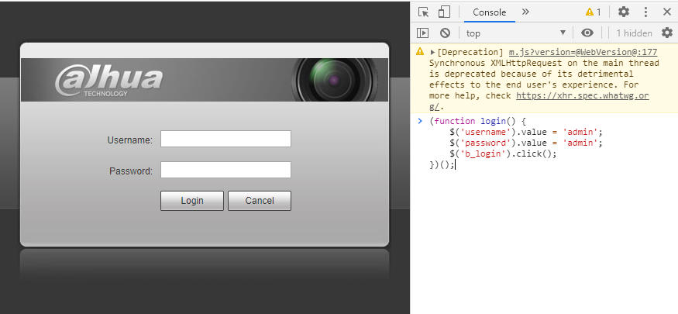Viewport: 678px width, 314px height.
Task: Open the DevTools three-dot menu
Action: click(x=645, y=12)
